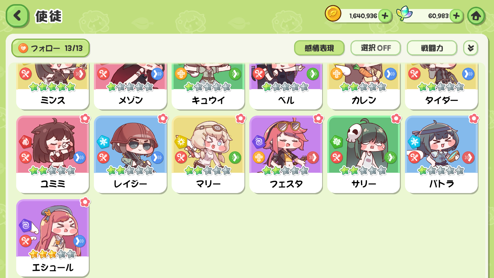Click the gold coin currency icon
This screenshot has height=278, width=494.
point(333,13)
